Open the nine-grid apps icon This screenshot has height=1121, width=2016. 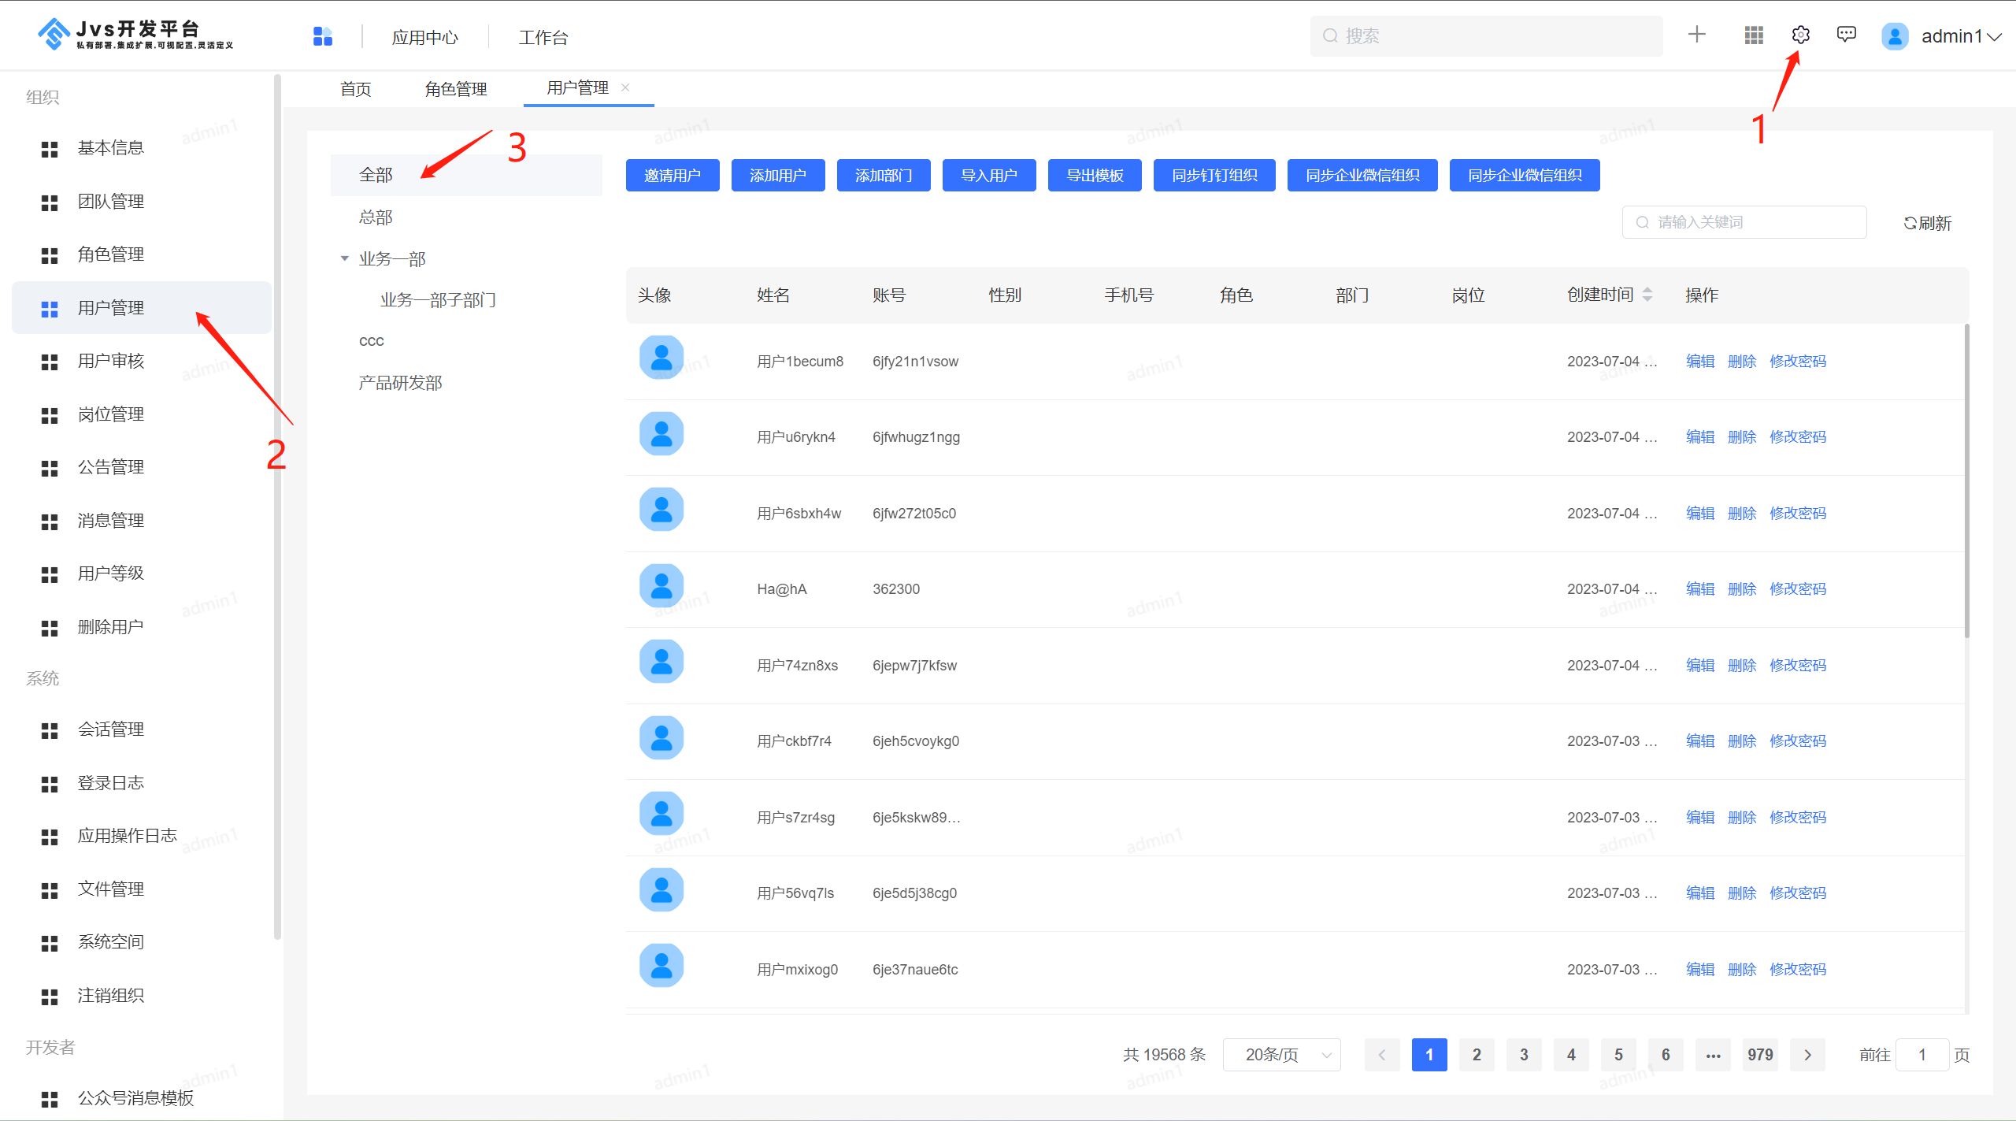[1753, 35]
